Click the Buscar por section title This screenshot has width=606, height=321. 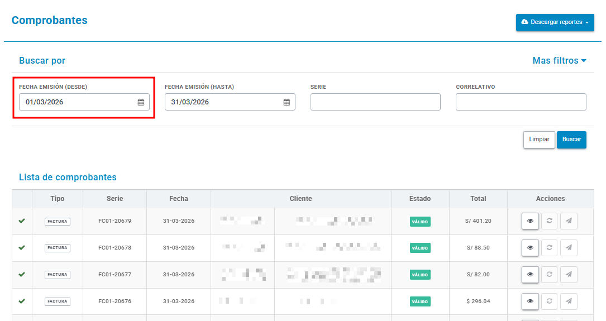[42, 61]
